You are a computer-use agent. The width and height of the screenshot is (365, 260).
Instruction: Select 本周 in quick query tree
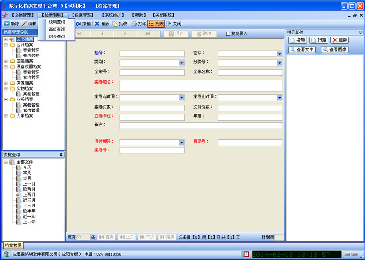click(x=27, y=173)
